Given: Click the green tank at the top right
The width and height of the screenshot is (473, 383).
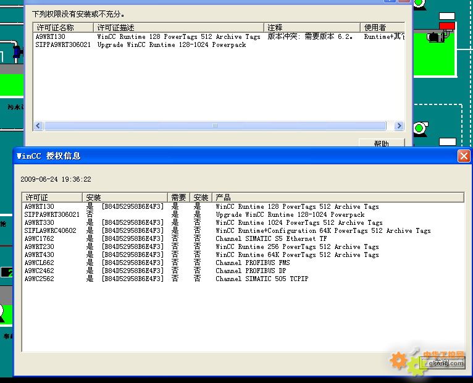Looking at the screenshot, I should coord(433,53).
